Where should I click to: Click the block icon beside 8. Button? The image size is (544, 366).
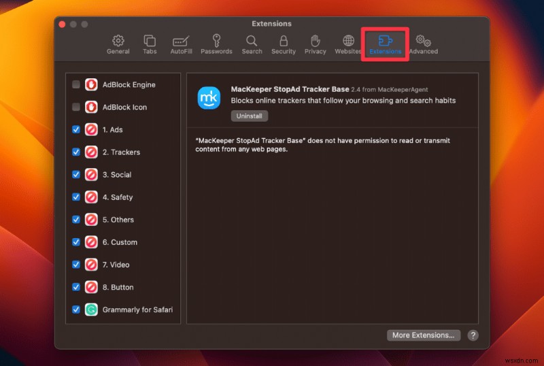(x=91, y=287)
